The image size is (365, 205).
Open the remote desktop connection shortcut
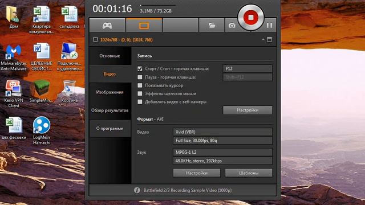(x=70, y=57)
